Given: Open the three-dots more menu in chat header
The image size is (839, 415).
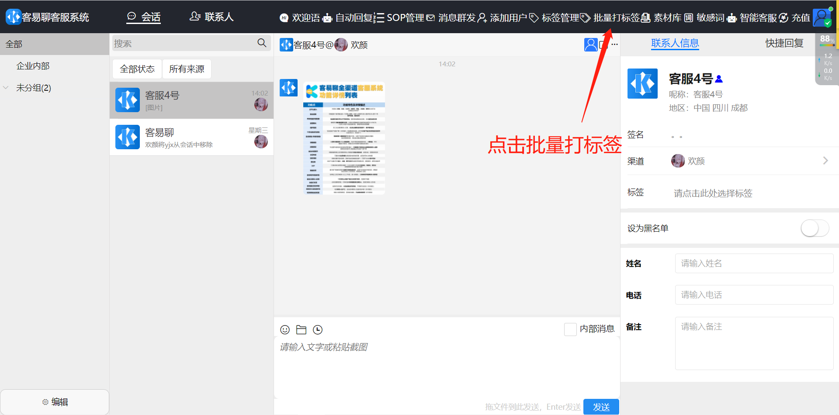Looking at the screenshot, I should click(614, 45).
